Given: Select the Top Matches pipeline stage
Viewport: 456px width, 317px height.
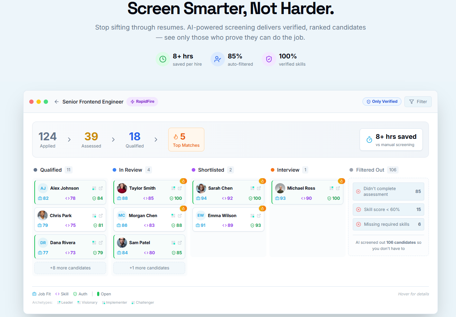Looking at the screenshot, I should click(x=186, y=140).
